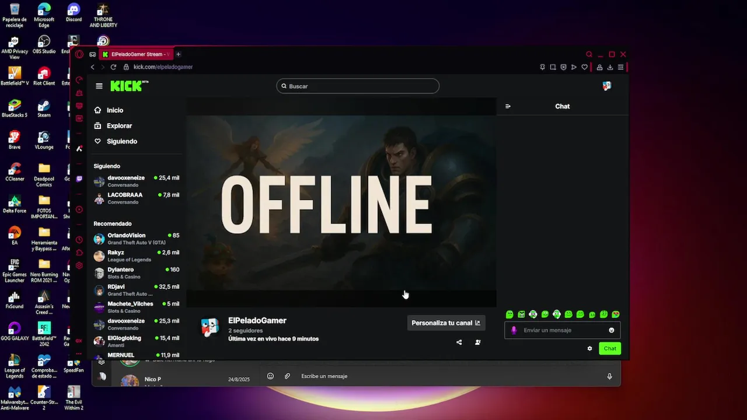Open the GX Control speedometer sidebar icon
The image size is (747, 420).
click(x=79, y=80)
